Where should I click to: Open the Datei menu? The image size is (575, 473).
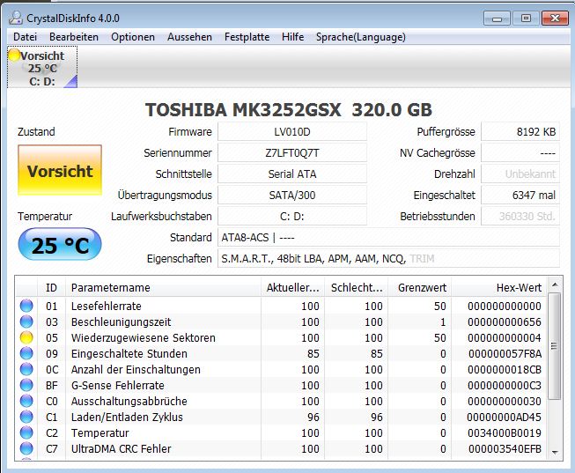[25, 37]
